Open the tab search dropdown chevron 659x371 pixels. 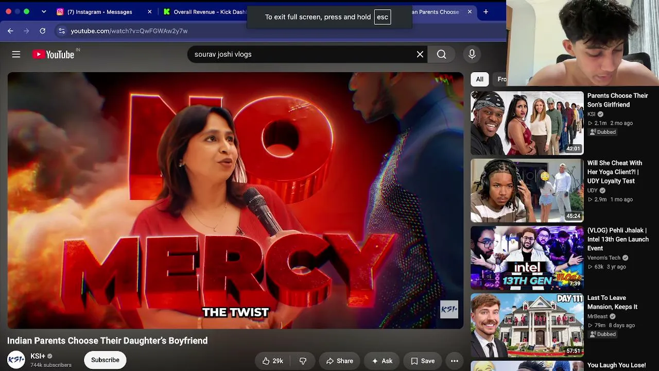click(44, 12)
